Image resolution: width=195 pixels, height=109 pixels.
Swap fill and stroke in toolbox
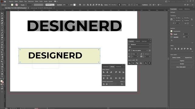(3, 79)
